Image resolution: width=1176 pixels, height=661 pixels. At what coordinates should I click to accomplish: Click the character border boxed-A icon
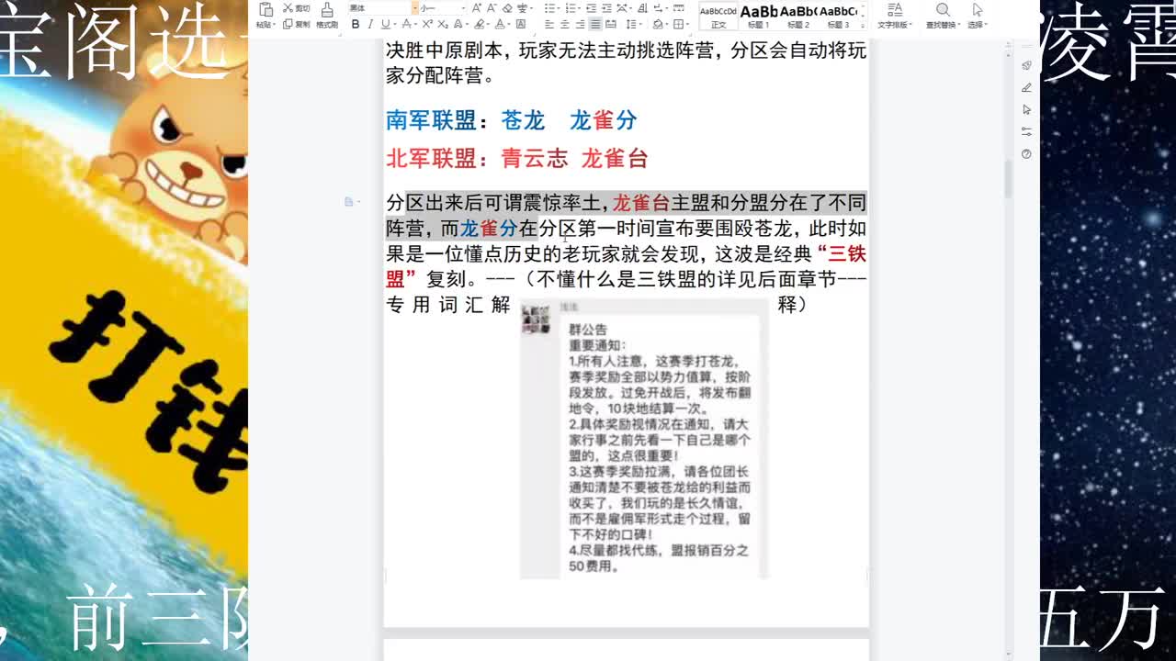point(521,24)
